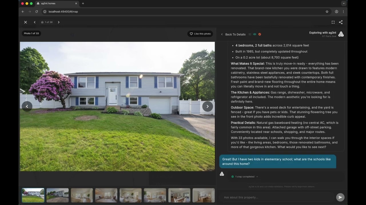
Task: Open the third photo thumbnail
Action: 82,195
